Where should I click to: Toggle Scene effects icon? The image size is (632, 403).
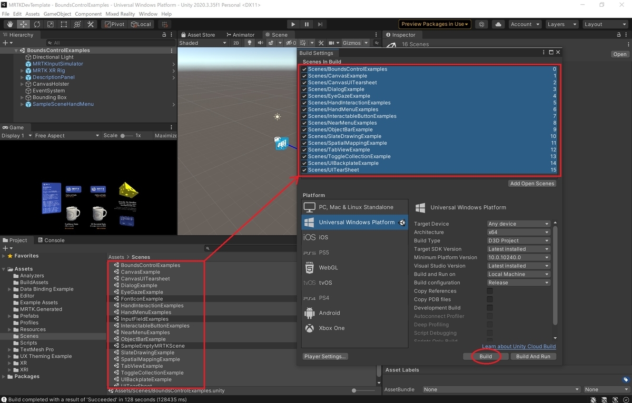272,43
